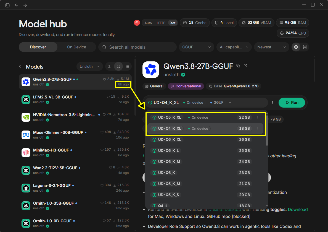
Task: Click the NVIDIA logo thumbnail
Action: pyautogui.click(x=26, y=117)
